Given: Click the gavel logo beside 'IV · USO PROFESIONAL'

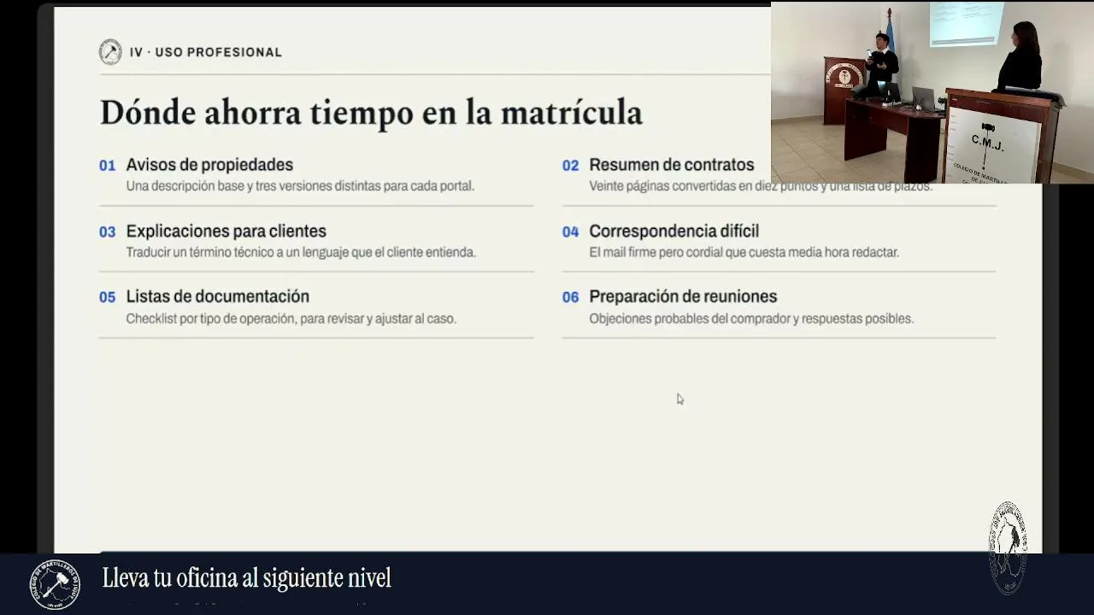Looking at the screenshot, I should [110, 52].
